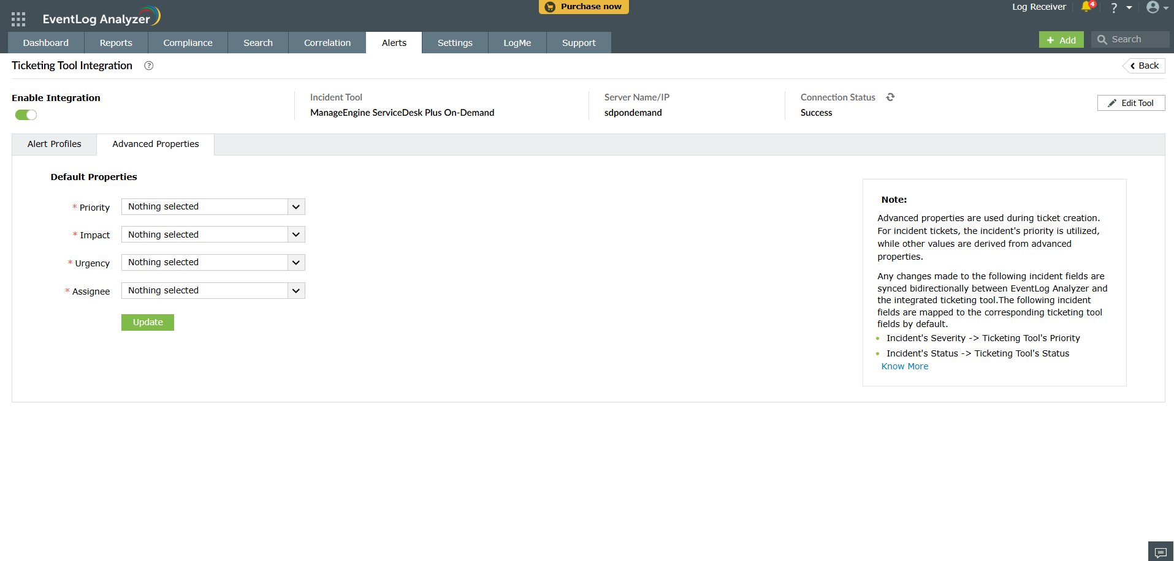
Task: Open help beside Ticketing Tool Integration title
Action: tap(148, 66)
